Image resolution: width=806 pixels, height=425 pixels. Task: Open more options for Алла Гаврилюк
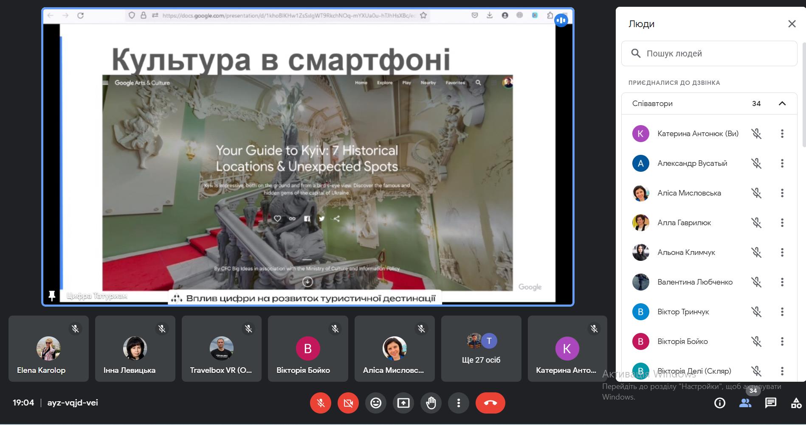782,223
